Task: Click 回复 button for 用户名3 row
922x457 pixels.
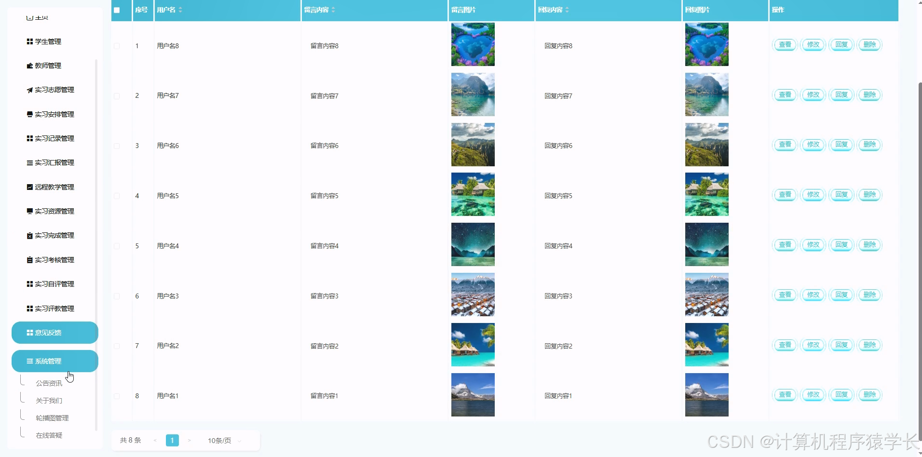Action: coord(841,295)
